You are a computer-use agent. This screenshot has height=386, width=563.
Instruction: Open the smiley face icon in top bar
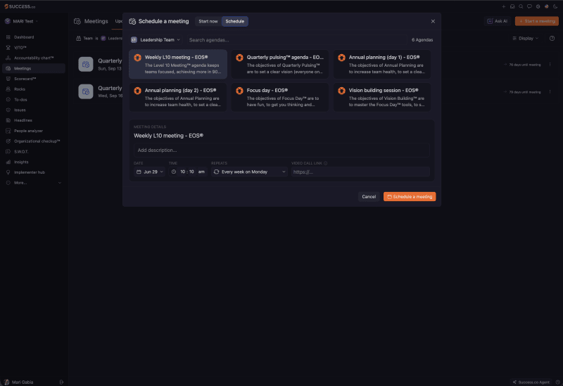click(x=538, y=6)
